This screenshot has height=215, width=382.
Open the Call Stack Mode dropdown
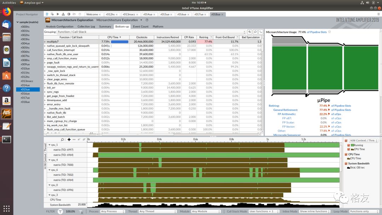(264, 211)
